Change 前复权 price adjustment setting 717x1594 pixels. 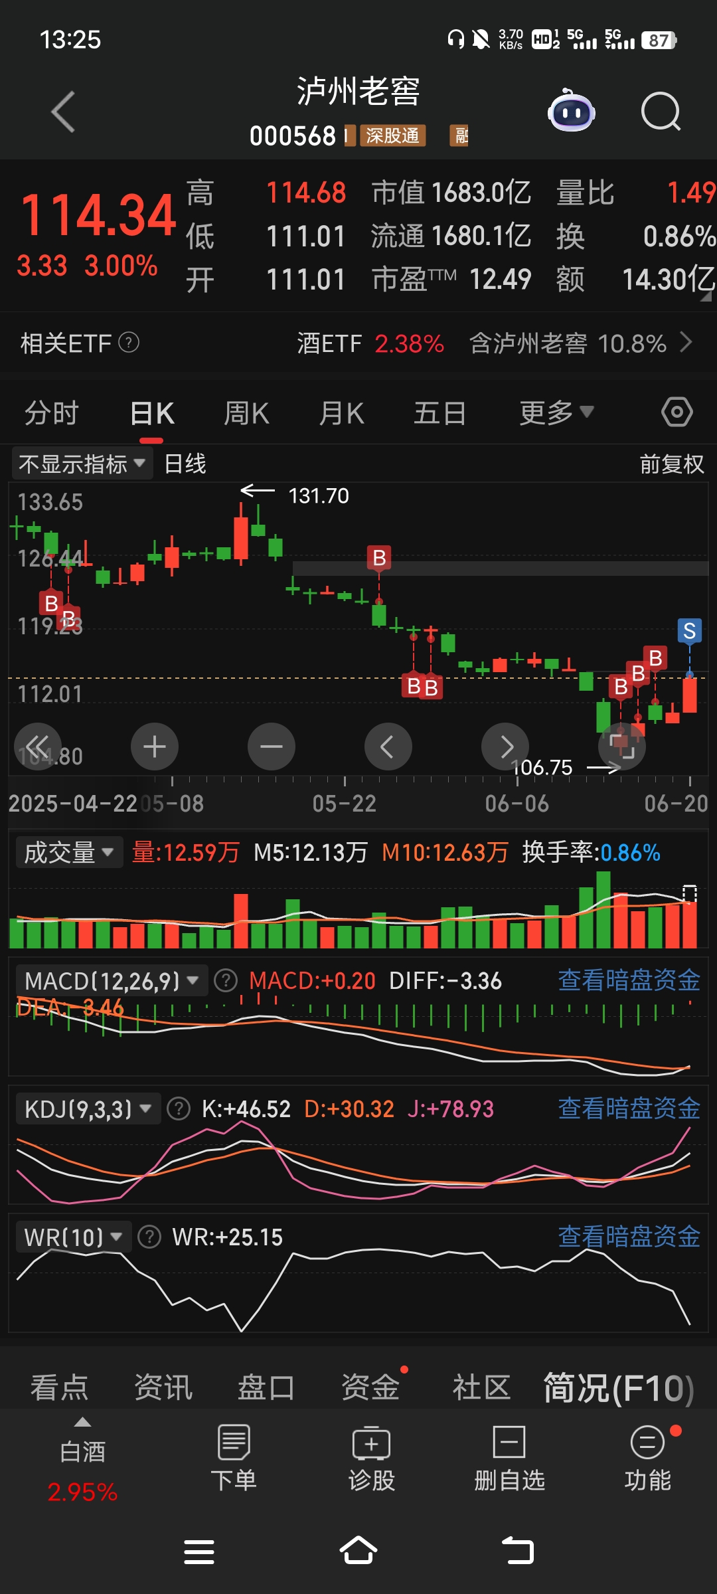pos(672,464)
